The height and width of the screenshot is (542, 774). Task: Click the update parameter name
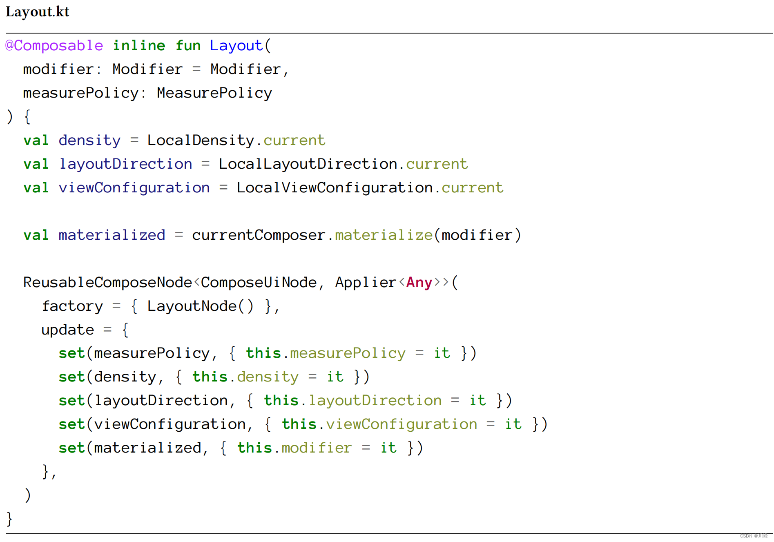pyautogui.click(x=68, y=330)
